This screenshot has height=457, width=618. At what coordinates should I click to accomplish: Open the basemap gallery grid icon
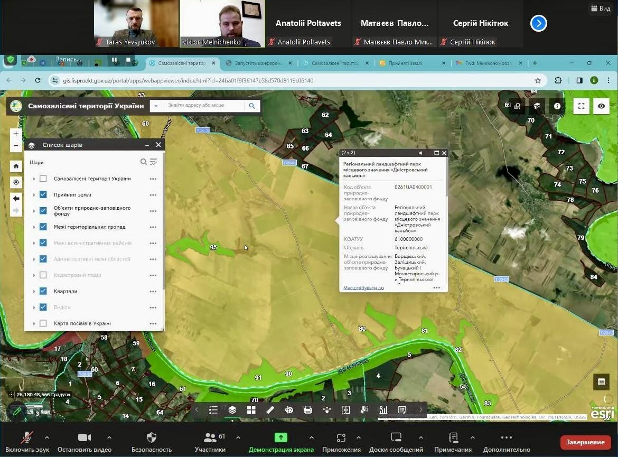pyautogui.click(x=251, y=410)
